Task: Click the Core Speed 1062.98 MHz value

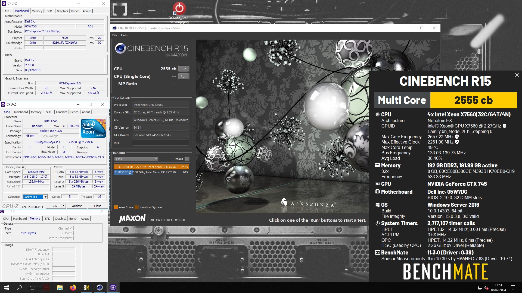Action: tap(36, 172)
